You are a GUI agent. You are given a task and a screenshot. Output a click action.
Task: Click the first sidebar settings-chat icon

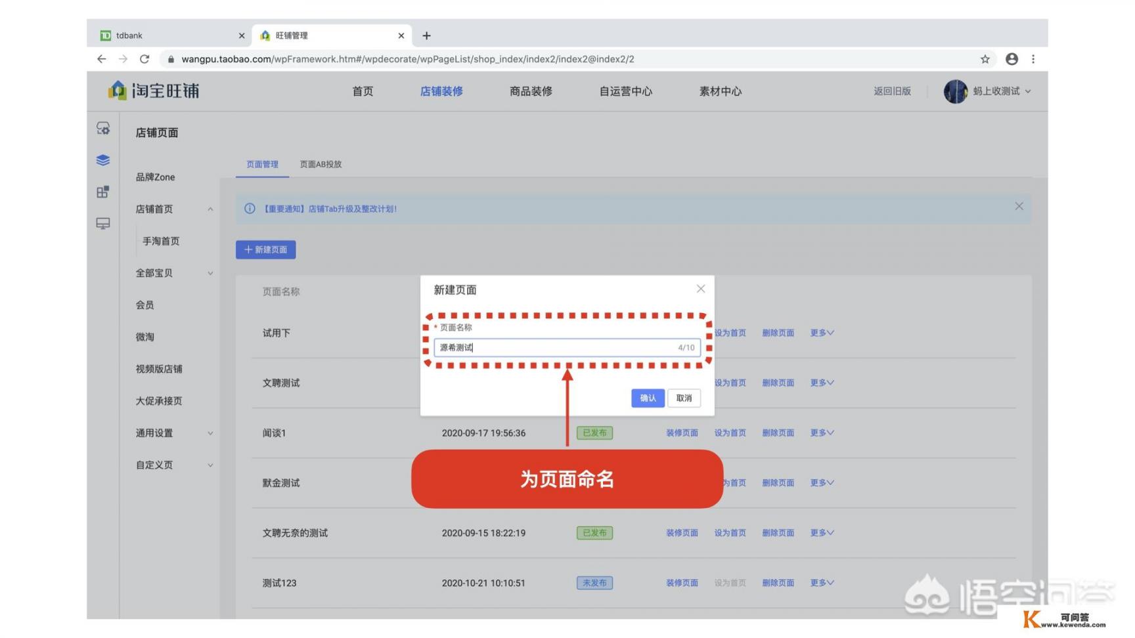pos(103,128)
